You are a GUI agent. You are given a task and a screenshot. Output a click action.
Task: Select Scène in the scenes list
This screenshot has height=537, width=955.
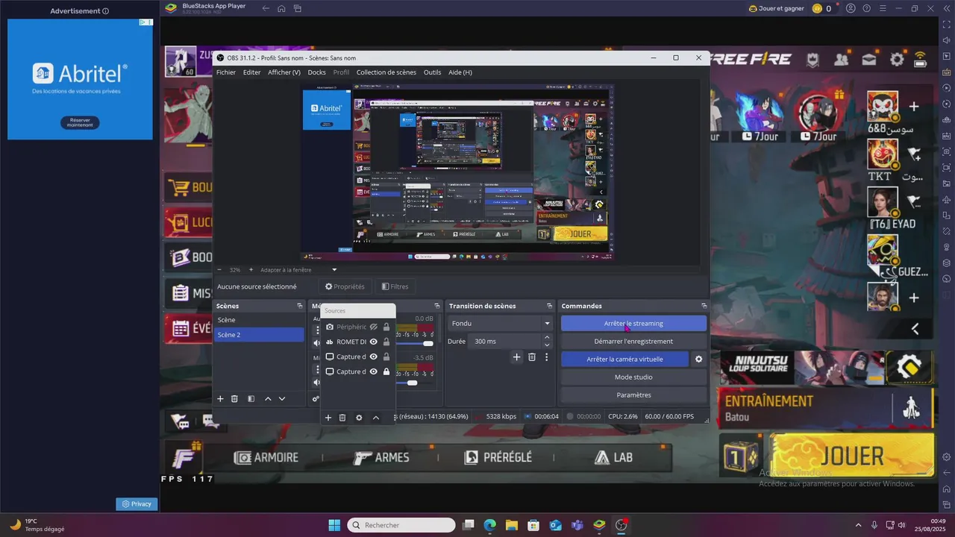point(259,320)
